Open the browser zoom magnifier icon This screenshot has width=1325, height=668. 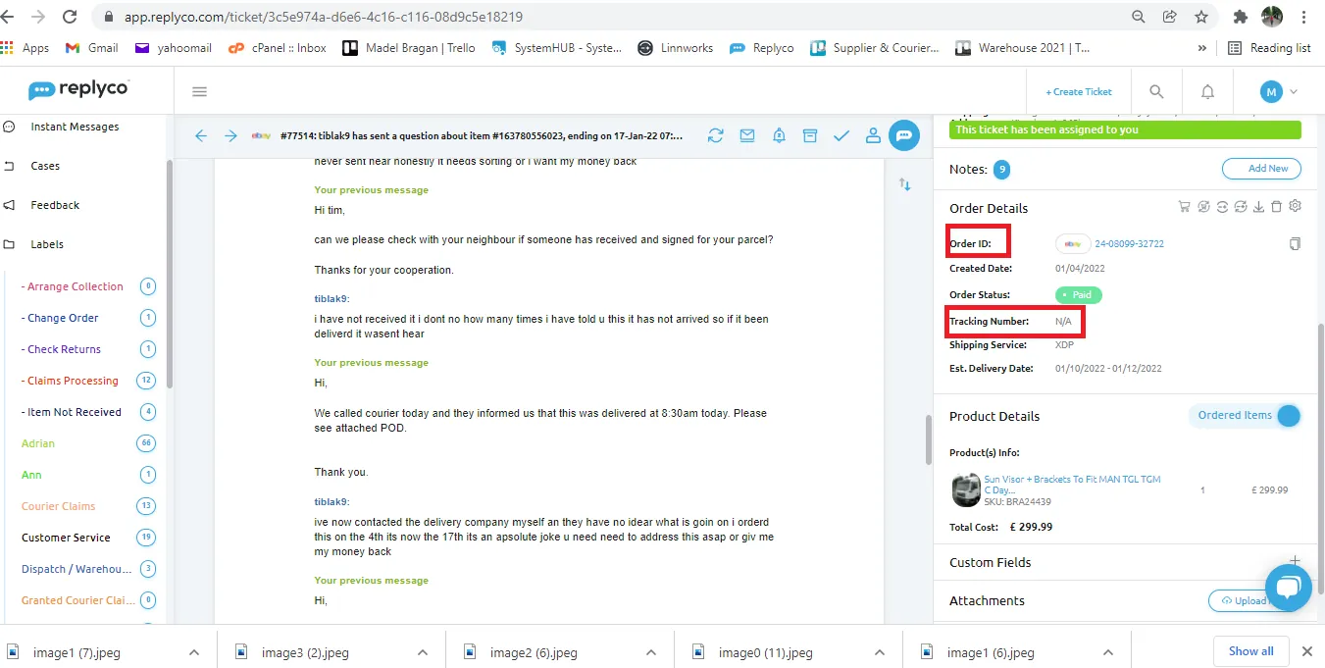[1139, 17]
